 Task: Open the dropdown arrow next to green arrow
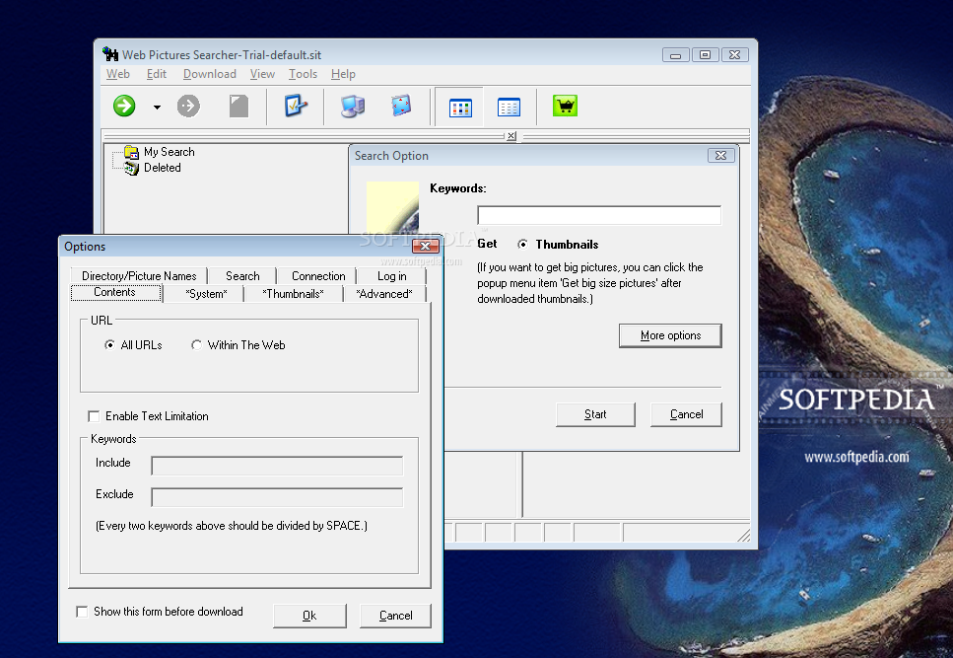tap(157, 107)
